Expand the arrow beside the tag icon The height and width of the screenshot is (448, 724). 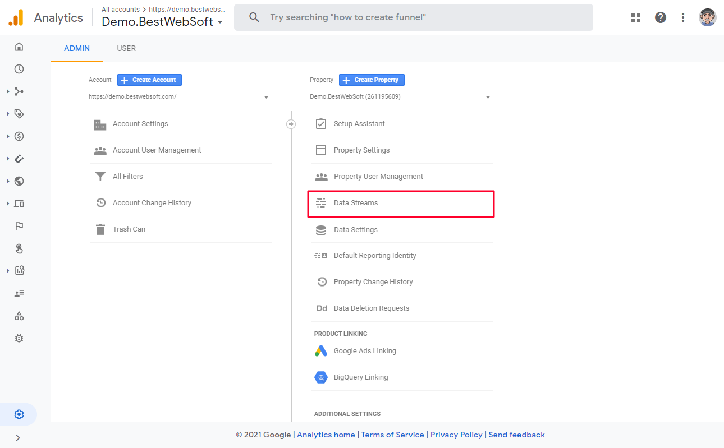8,114
